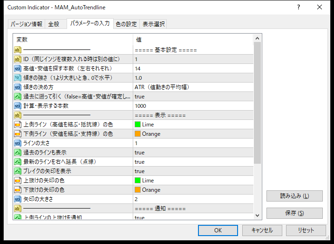Screen dimensions: 334x244
Task: Click color-type icon beside 下抜けの矢印の色
Action: pyautogui.click(x=18, y=190)
